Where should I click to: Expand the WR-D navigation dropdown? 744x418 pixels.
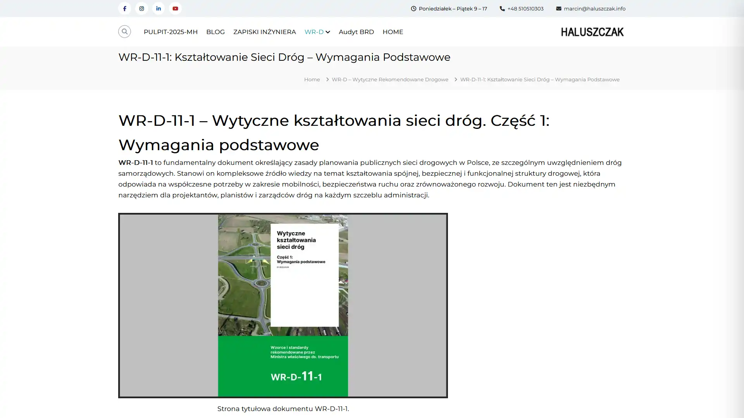315,32
